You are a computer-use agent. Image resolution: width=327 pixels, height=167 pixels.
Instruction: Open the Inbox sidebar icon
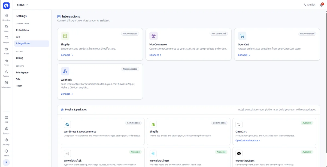click(6, 27)
